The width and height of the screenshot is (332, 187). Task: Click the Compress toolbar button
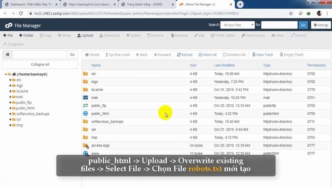pos(13,44)
